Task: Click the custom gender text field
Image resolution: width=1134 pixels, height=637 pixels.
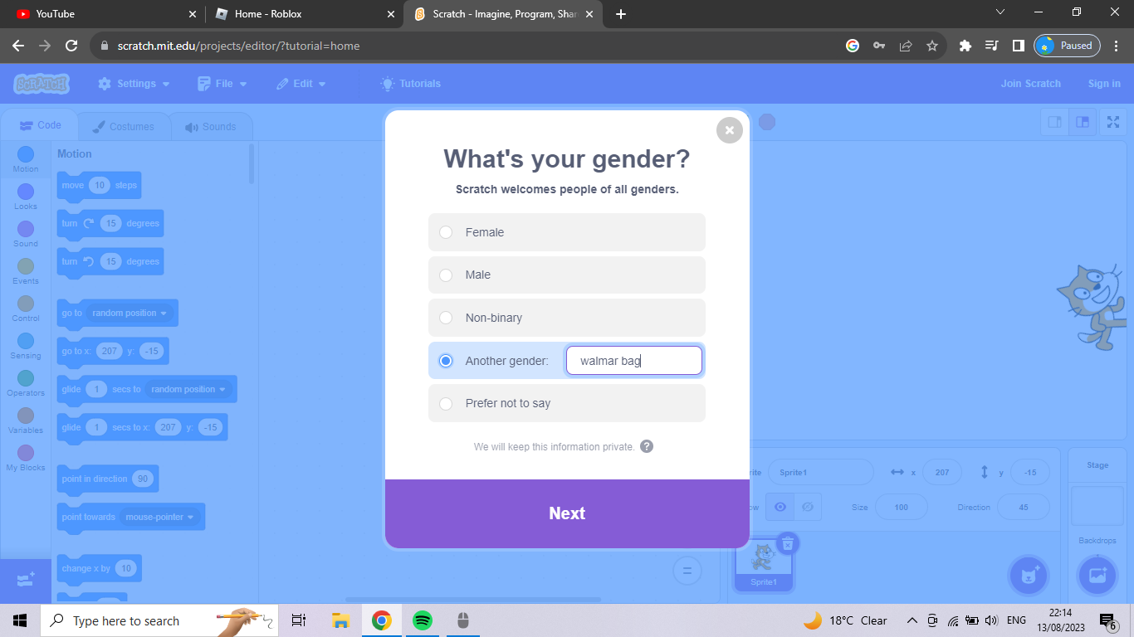Action: 634,361
